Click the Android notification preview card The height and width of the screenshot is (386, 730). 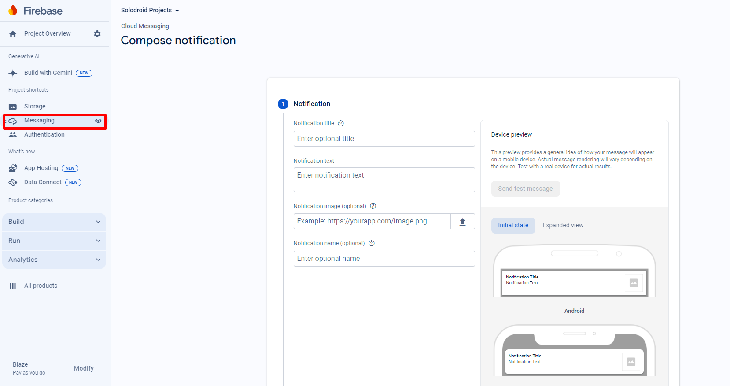tap(575, 283)
